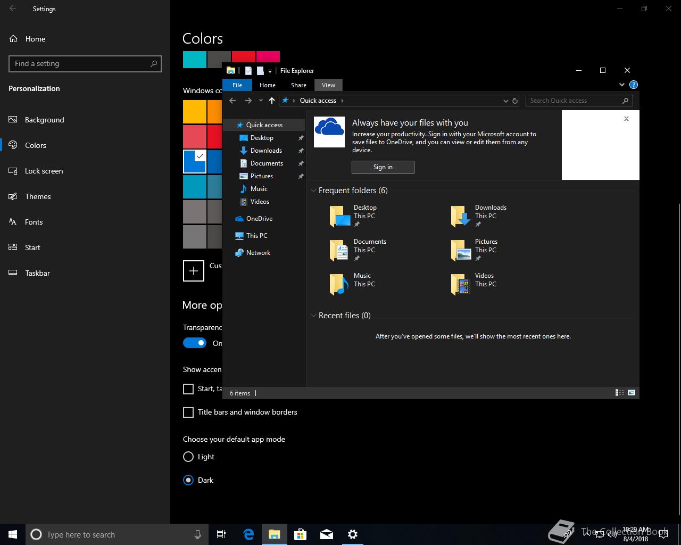Click the chevron after Quick access breadcrumb
Image resolution: width=681 pixels, height=545 pixels.
point(342,101)
